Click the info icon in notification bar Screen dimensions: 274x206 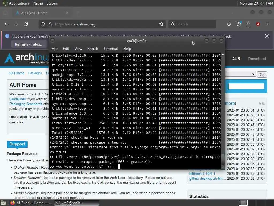[x=7, y=36]
